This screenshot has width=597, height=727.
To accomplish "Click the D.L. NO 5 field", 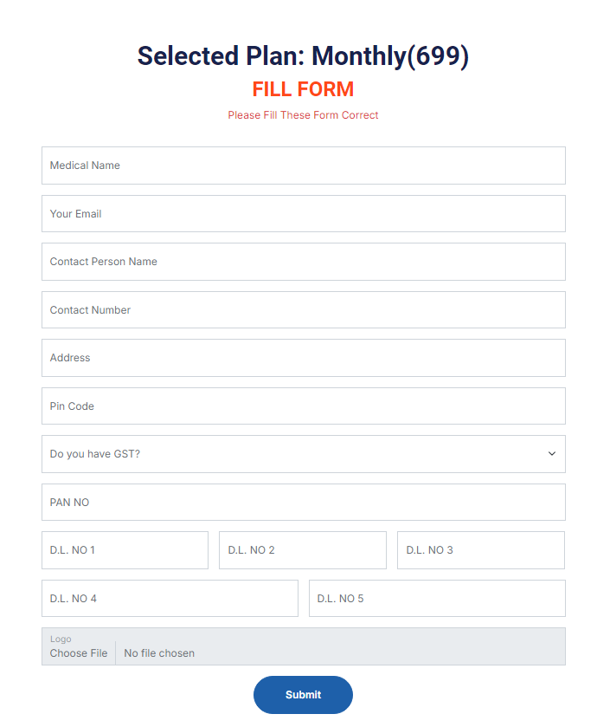I will pos(437,599).
